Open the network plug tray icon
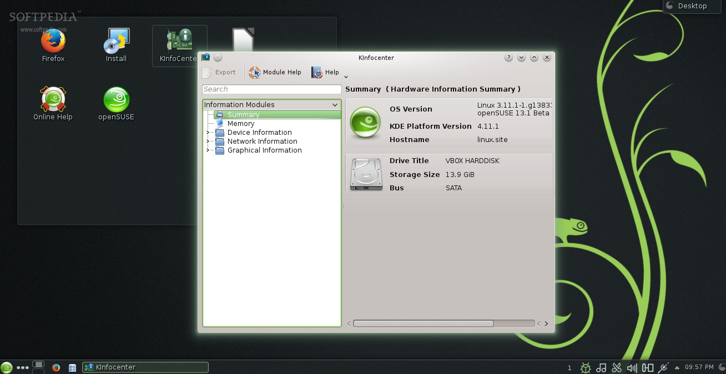 [x=663, y=367]
